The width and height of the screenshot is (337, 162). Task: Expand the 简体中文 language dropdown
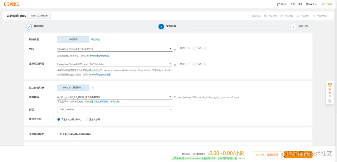pyautogui.click(x=311, y=4)
